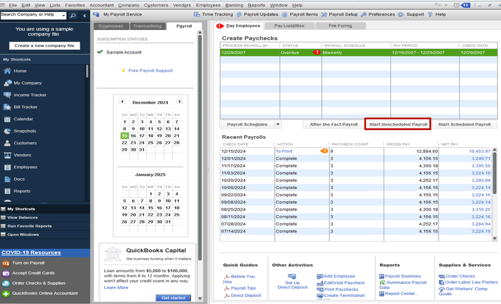Open the File menu
501x304 pixels.
13,5
